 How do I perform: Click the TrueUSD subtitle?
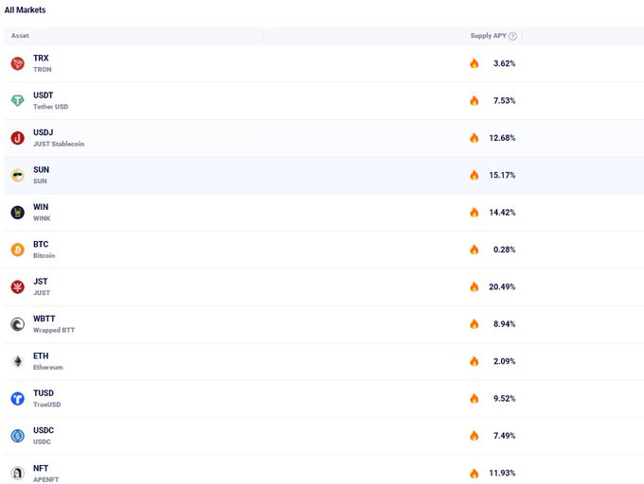click(x=46, y=405)
